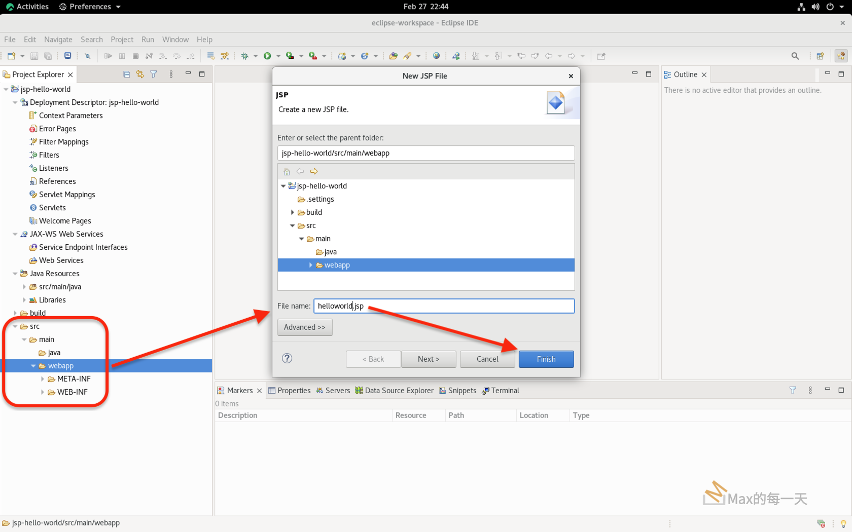852x532 pixels.
Task: Open the Search toolbar magnifier icon
Action: click(x=795, y=56)
